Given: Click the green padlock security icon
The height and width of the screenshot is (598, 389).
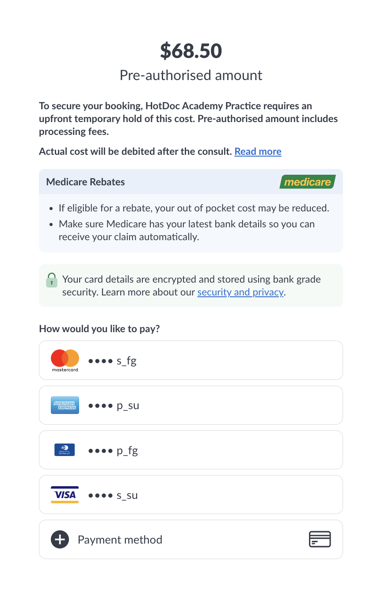Looking at the screenshot, I should click(x=52, y=280).
